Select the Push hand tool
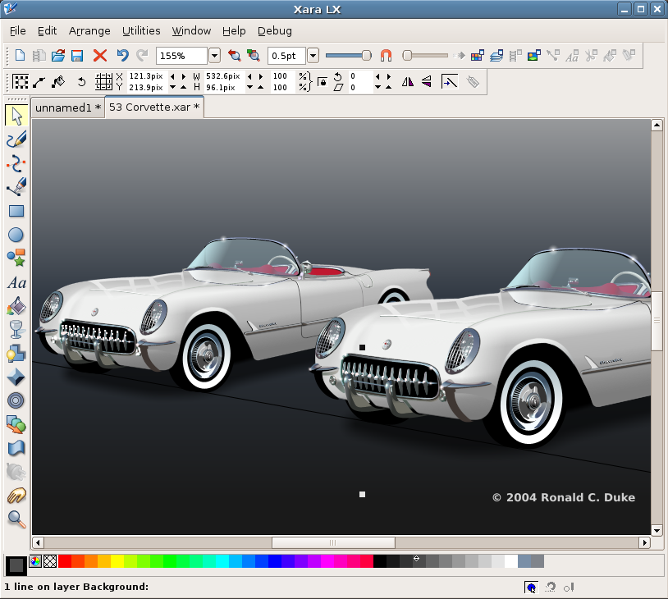 click(x=16, y=496)
